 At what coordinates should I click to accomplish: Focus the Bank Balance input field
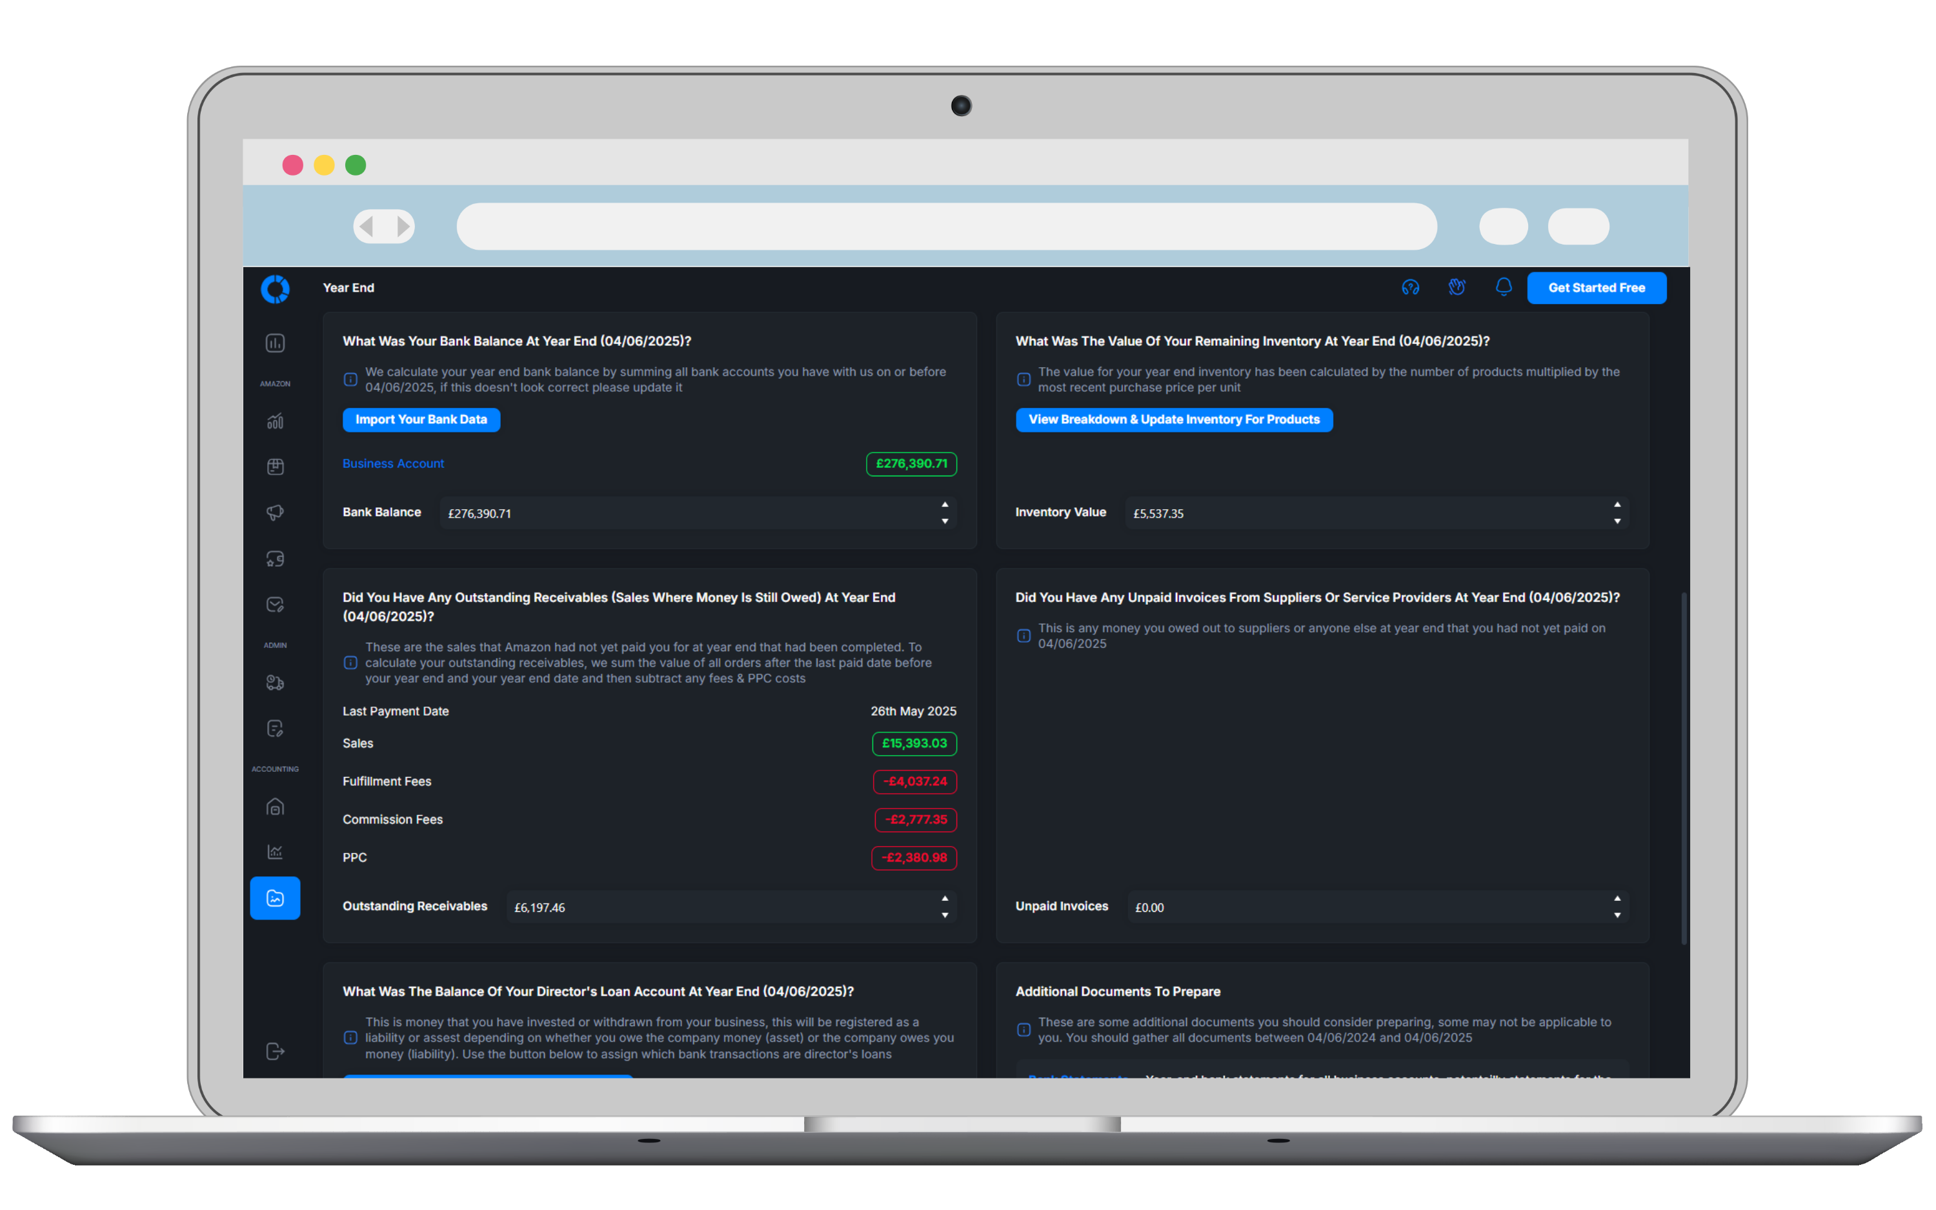(698, 513)
